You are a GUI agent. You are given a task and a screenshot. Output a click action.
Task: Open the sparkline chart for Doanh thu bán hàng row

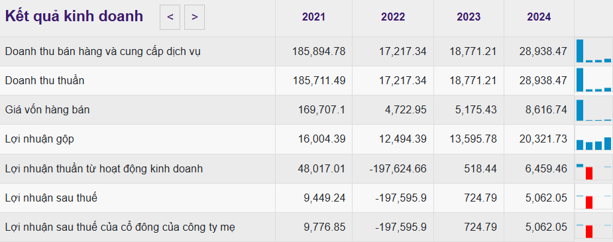pyautogui.click(x=594, y=51)
